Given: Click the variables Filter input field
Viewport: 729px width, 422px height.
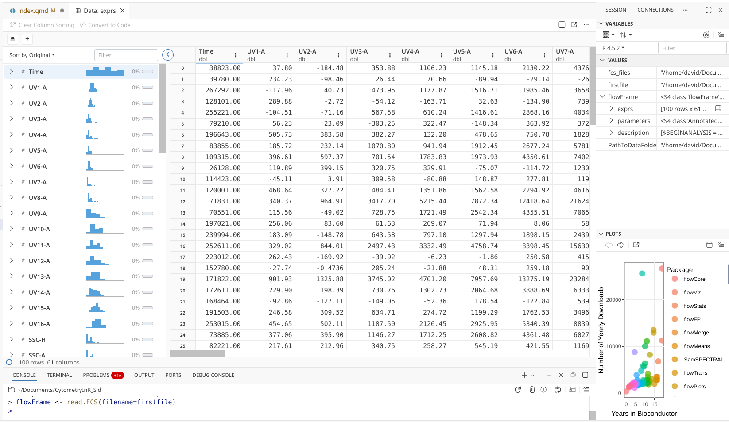Looking at the screenshot, I should (x=692, y=48).
